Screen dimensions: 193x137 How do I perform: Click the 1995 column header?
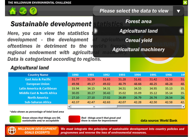[x=153, y=75]
